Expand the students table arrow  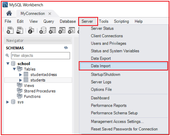pos(20,80)
